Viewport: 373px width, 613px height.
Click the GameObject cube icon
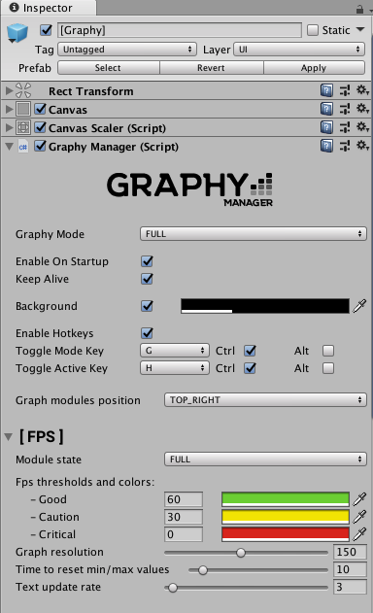pyautogui.click(x=17, y=33)
